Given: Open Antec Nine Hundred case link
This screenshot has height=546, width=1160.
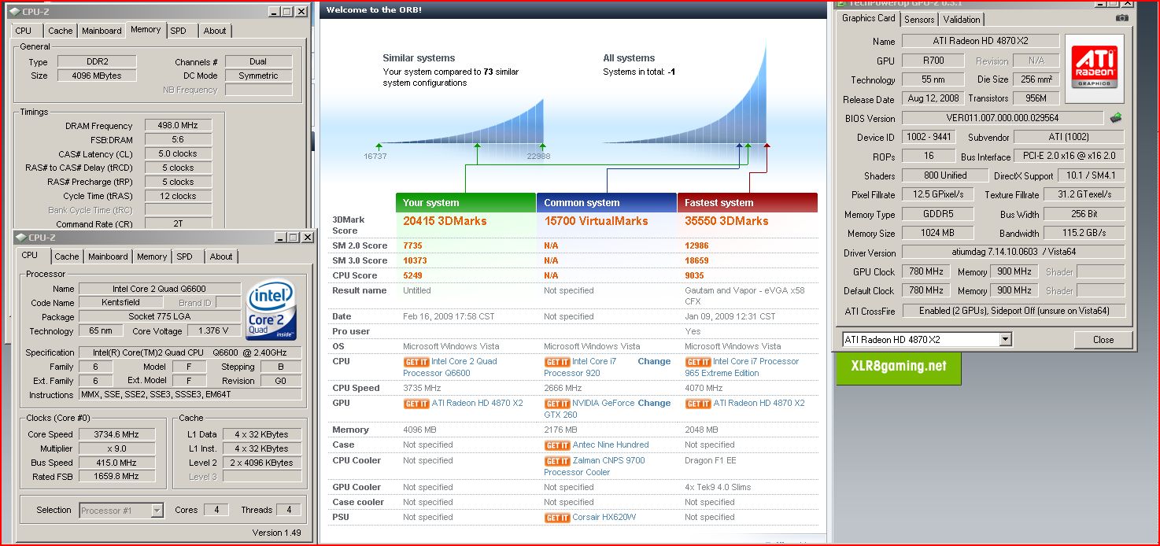Looking at the screenshot, I should click(611, 445).
